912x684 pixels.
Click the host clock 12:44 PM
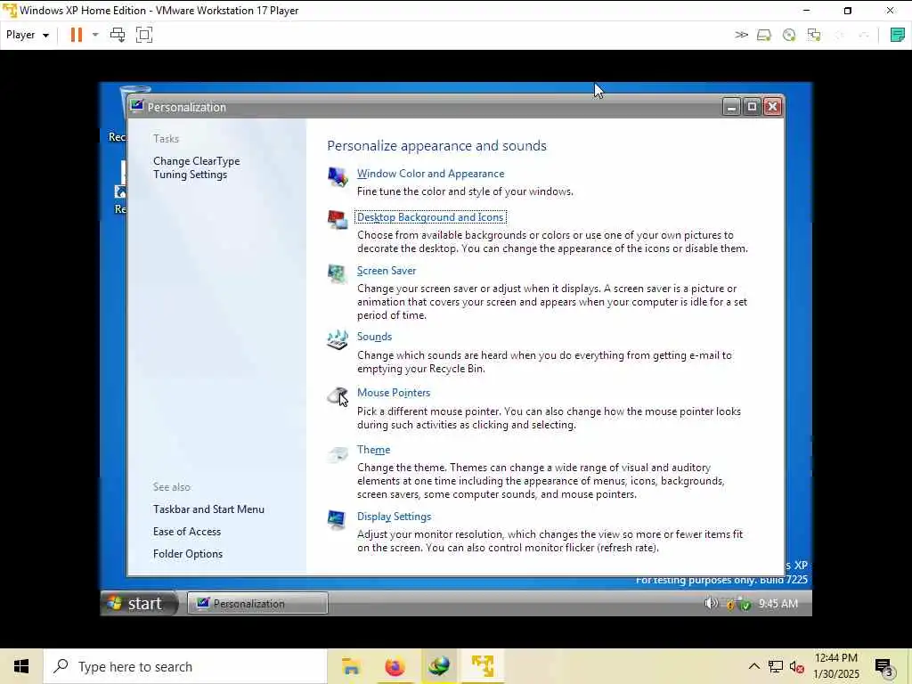coord(835,658)
